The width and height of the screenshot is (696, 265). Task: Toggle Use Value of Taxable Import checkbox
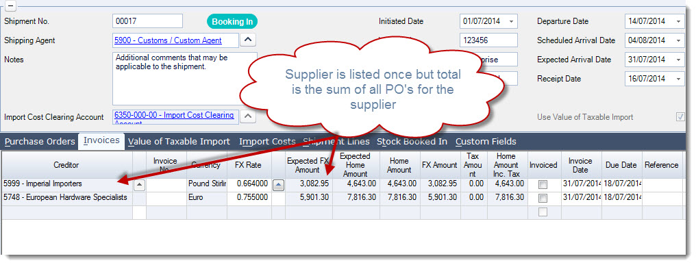click(680, 117)
